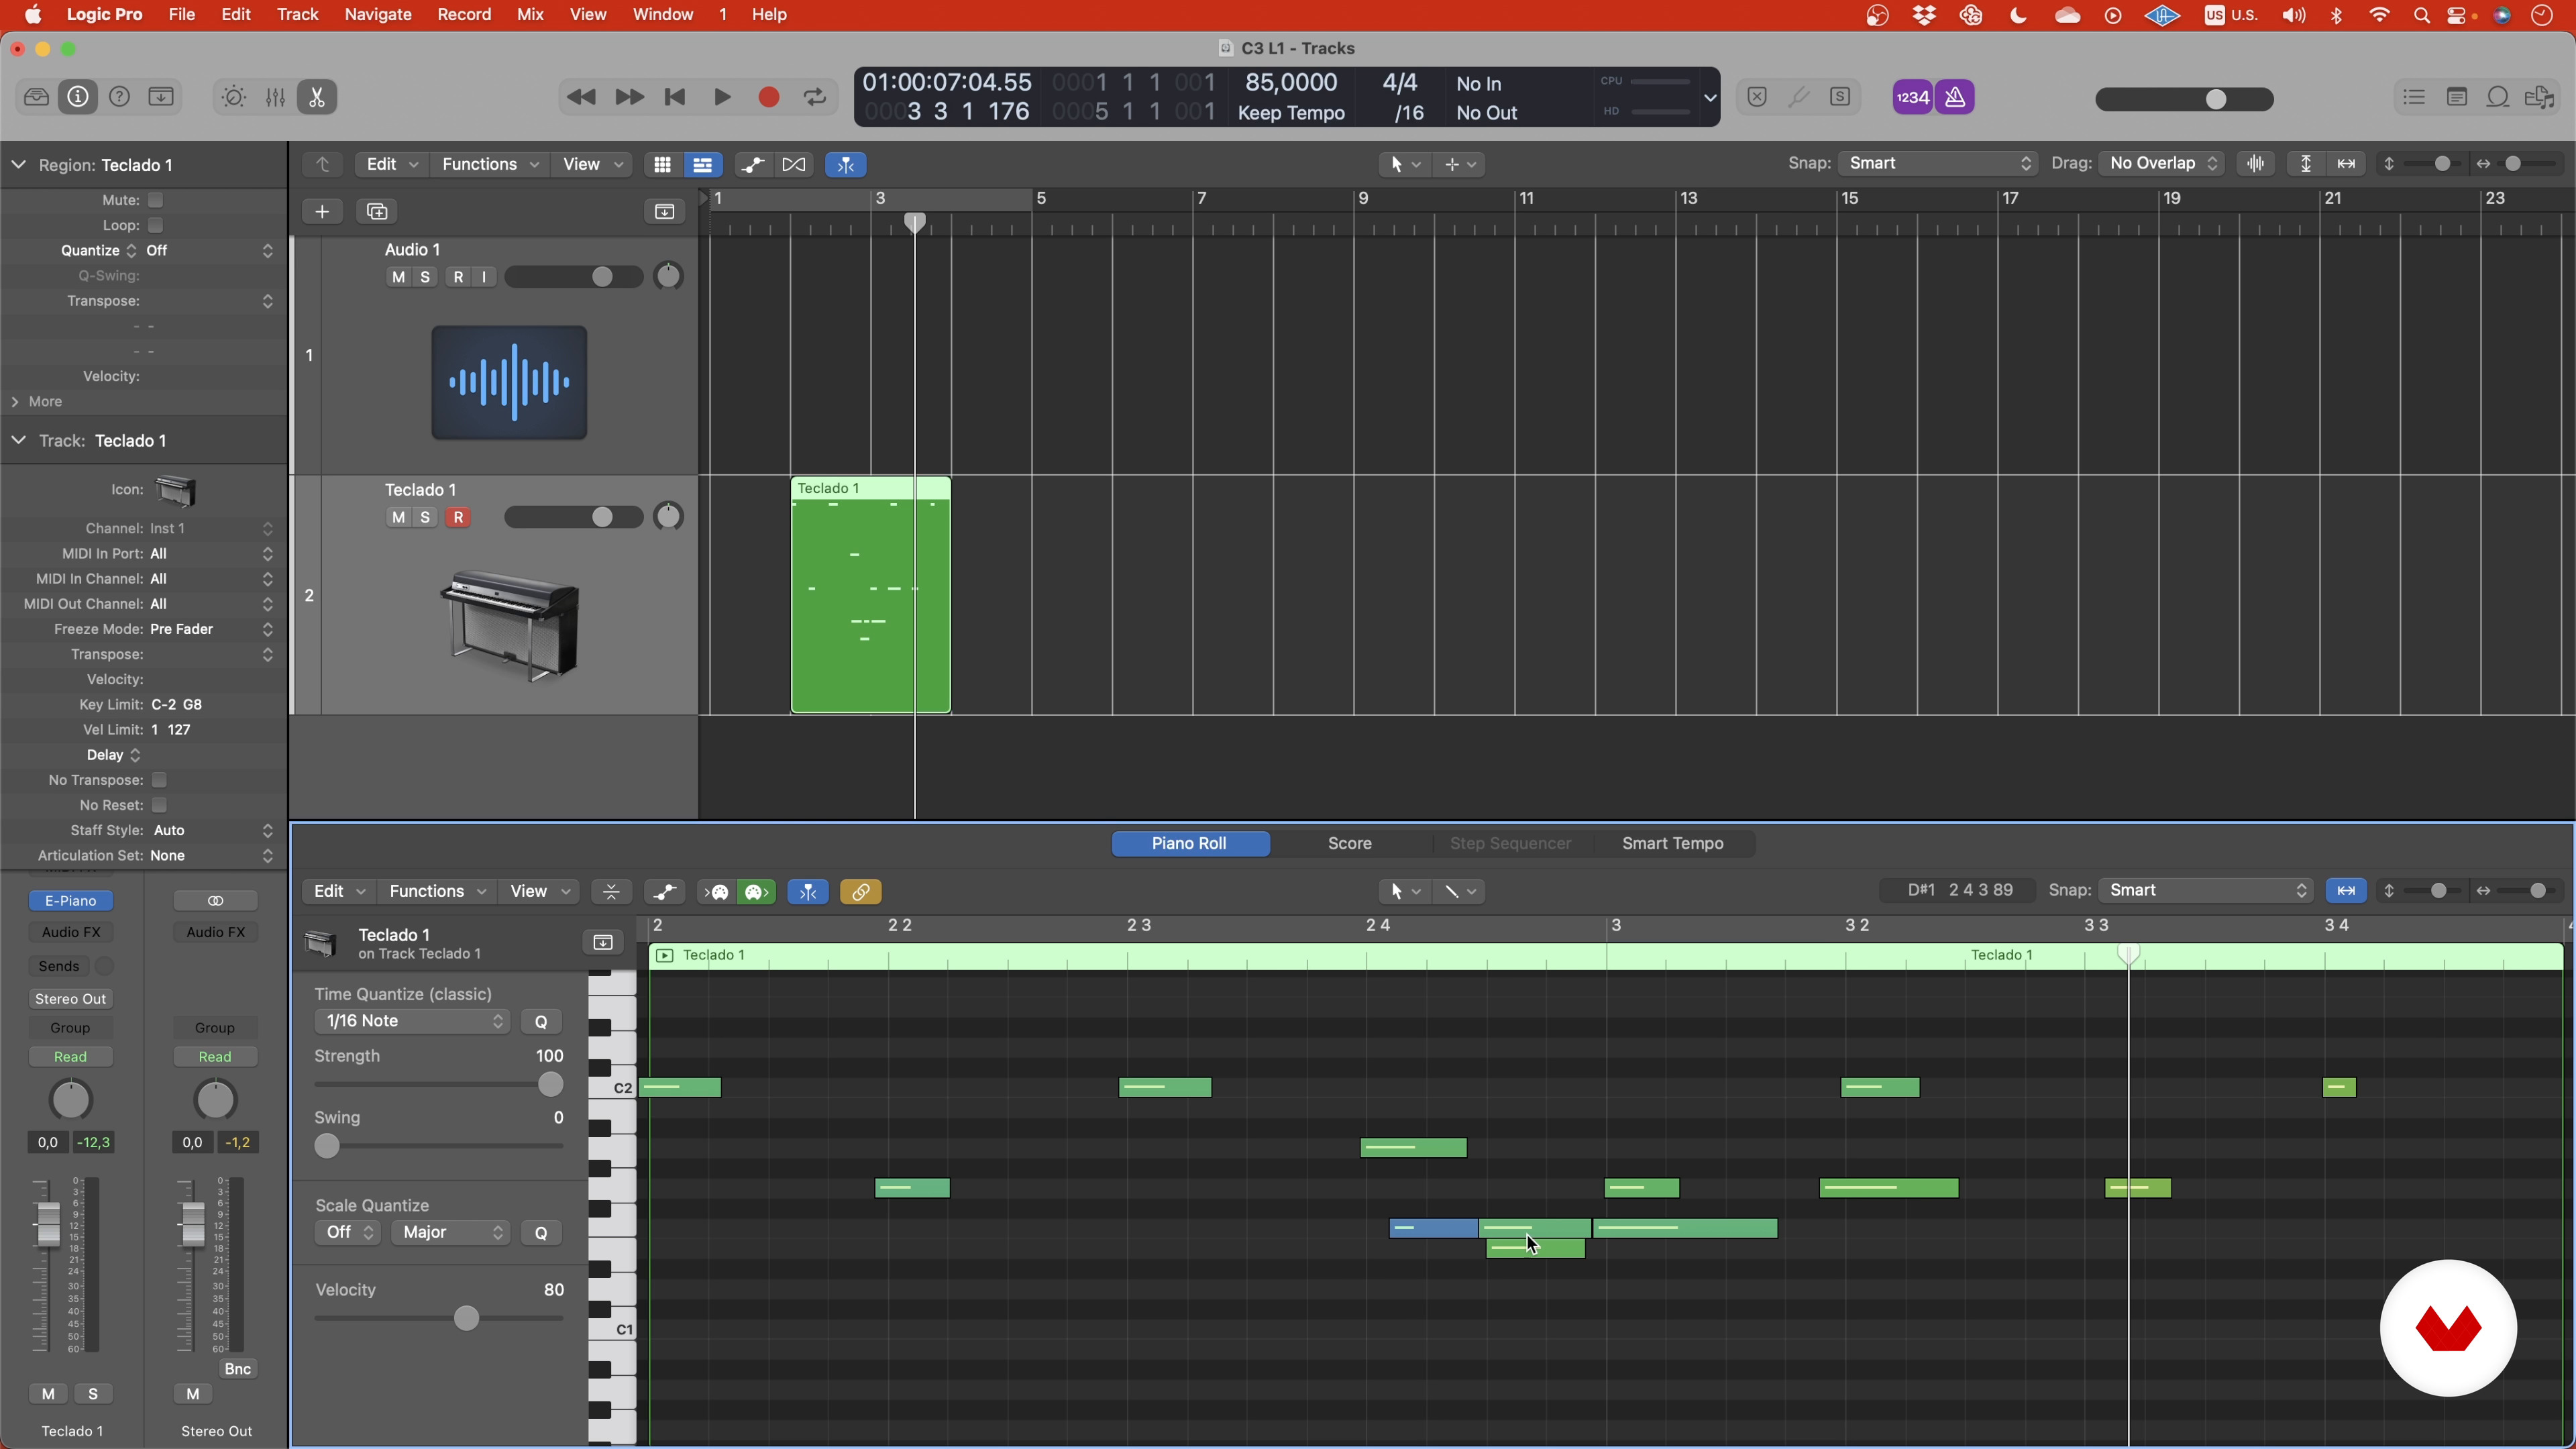
Task: Click the Sends slot button
Action: 59,966
